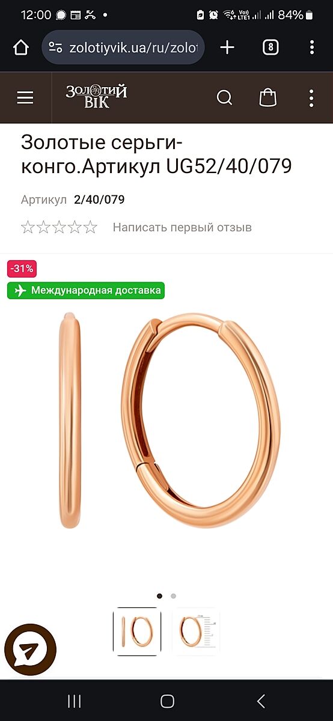Tap the Международная доставка badge

coord(86,290)
